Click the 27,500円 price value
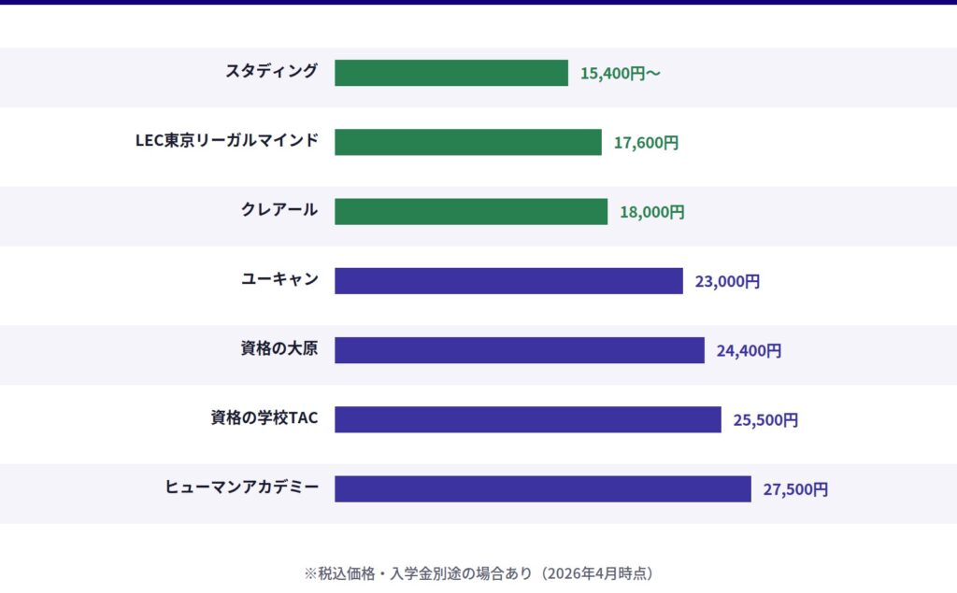The image size is (957, 593). (x=795, y=489)
